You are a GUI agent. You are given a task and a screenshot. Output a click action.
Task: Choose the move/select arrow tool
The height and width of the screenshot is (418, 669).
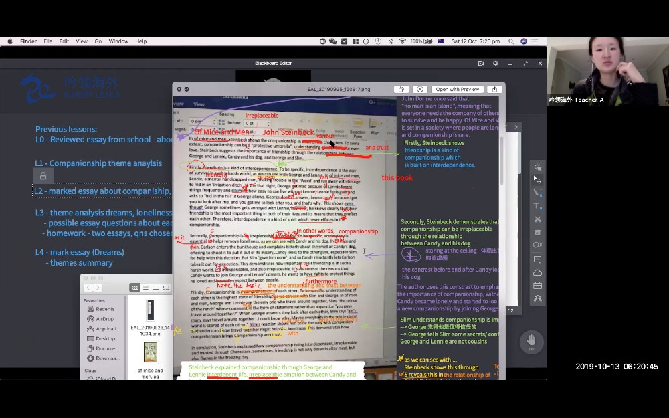[x=537, y=180]
